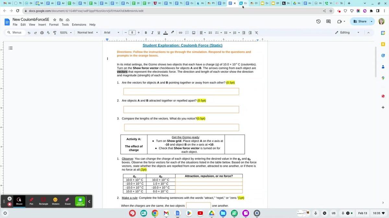Select the Pen annotation tool
The width and height of the screenshot is (389, 218).
(x=31, y=201)
